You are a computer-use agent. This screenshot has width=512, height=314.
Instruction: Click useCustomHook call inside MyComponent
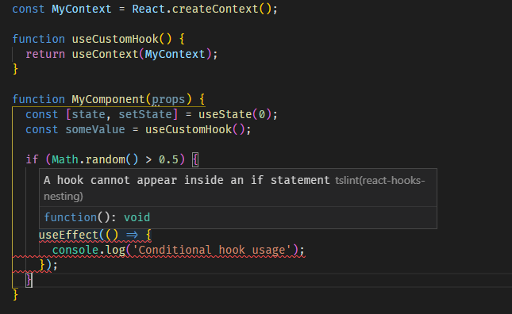coord(195,129)
